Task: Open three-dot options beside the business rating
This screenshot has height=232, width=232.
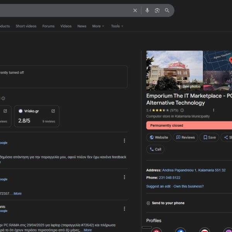Action: point(213,110)
